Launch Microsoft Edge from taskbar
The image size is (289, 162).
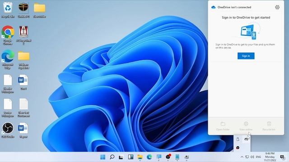click(149, 157)
